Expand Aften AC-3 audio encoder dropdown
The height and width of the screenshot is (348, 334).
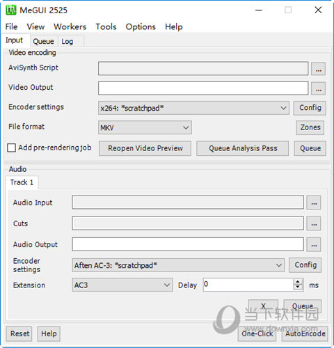click(x=178, y=265)
